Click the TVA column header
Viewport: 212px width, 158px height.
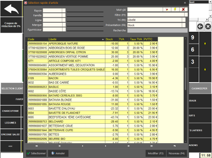click(x=124, y=39)
